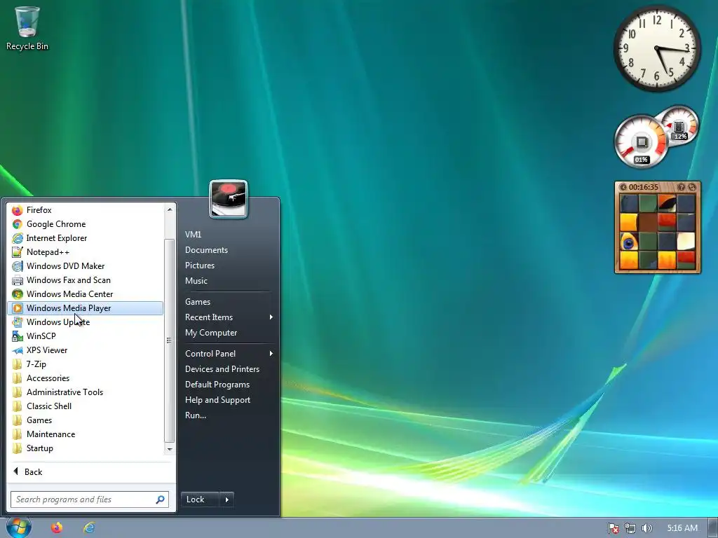Image resolution: width=718 pixels, height=538 pixels.
Task: Open Windows DVD Maker
Action: (85, 266)
